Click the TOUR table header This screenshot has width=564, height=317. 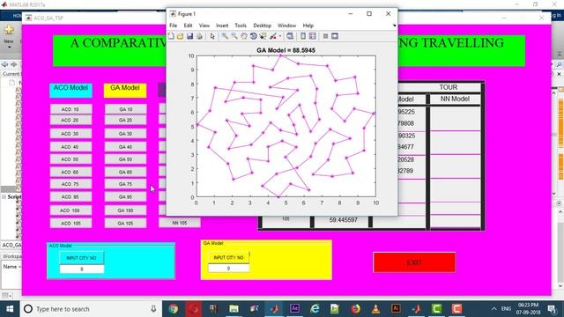pos(449,87)
